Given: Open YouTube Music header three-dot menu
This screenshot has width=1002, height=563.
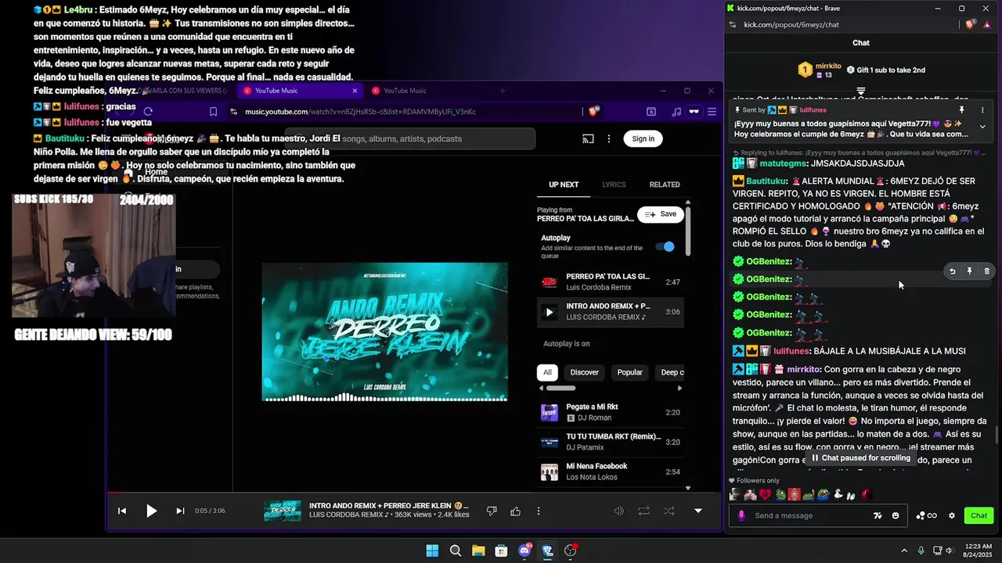Looking at the screenshot, I should click(609, 138).
